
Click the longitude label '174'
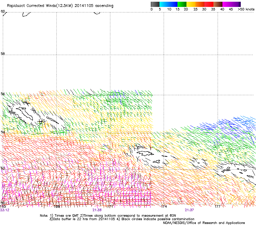tap(164, 207)
